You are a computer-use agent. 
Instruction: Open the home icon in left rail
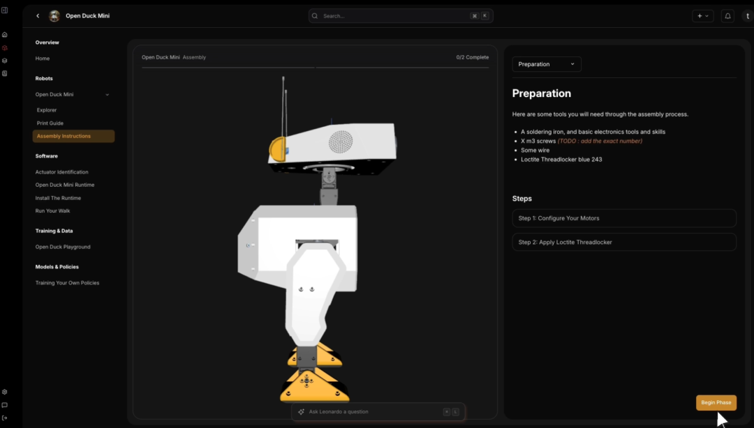[5, 35]
